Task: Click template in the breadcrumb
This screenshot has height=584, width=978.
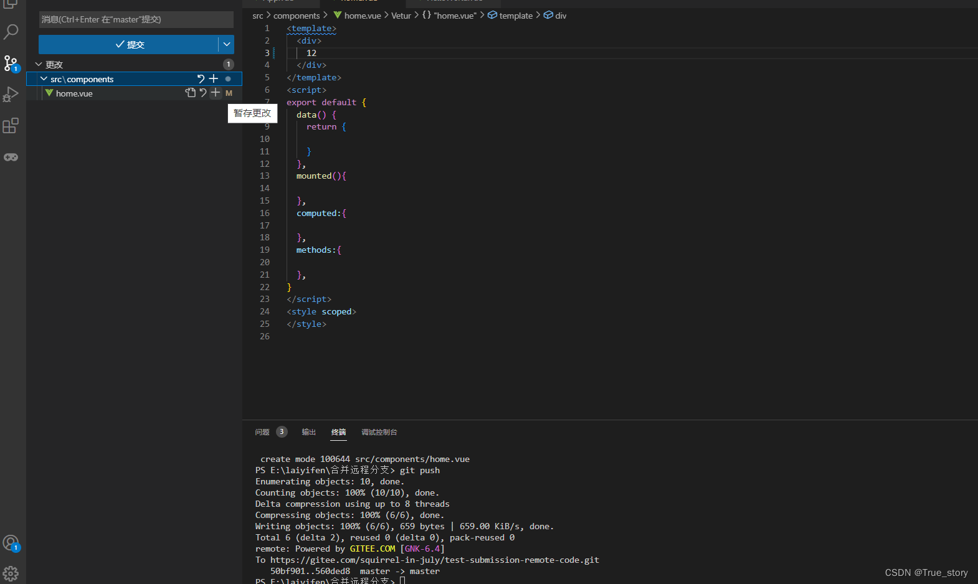Action: point(510,16)
